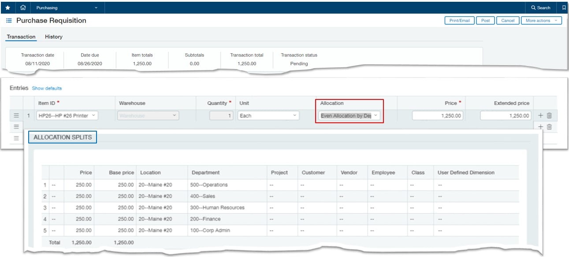Screen dimensions: 569x257
Task: Expand the Allocation dropdown
Action: pyautogui.click(x=349, y=116)
